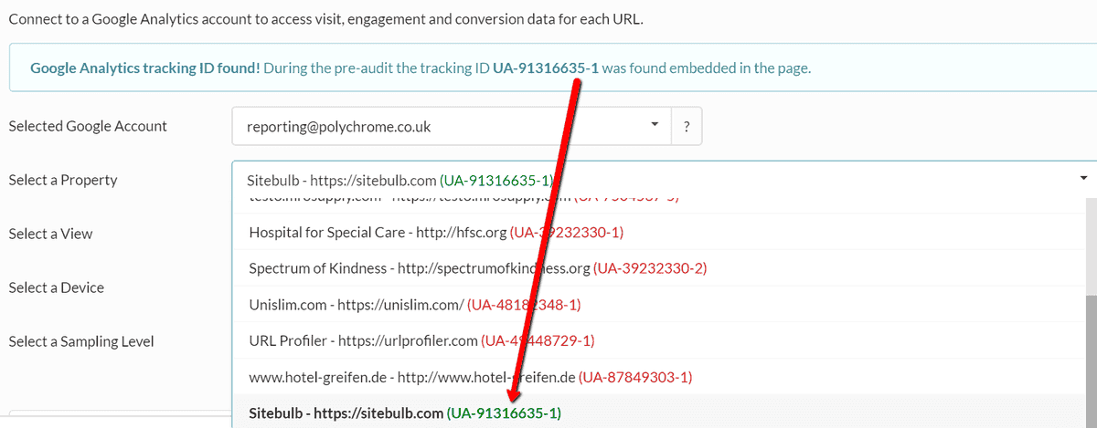Click the Select a Device label
1097x428 pixels.
click(56, 287)
